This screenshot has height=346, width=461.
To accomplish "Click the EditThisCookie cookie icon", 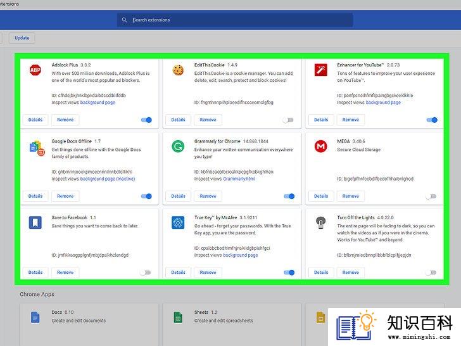I will (x=178, y=70).
